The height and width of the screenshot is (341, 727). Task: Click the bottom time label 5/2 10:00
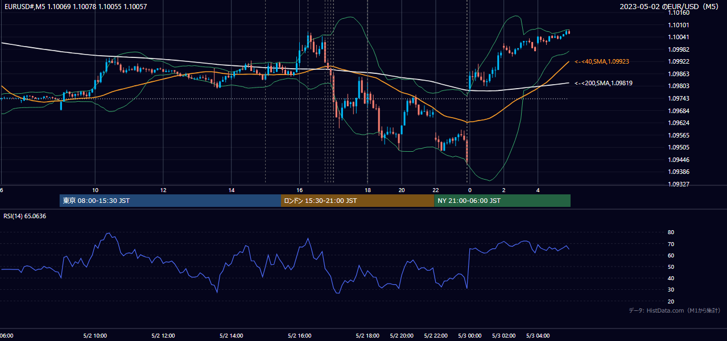click(x=95, y=336)
